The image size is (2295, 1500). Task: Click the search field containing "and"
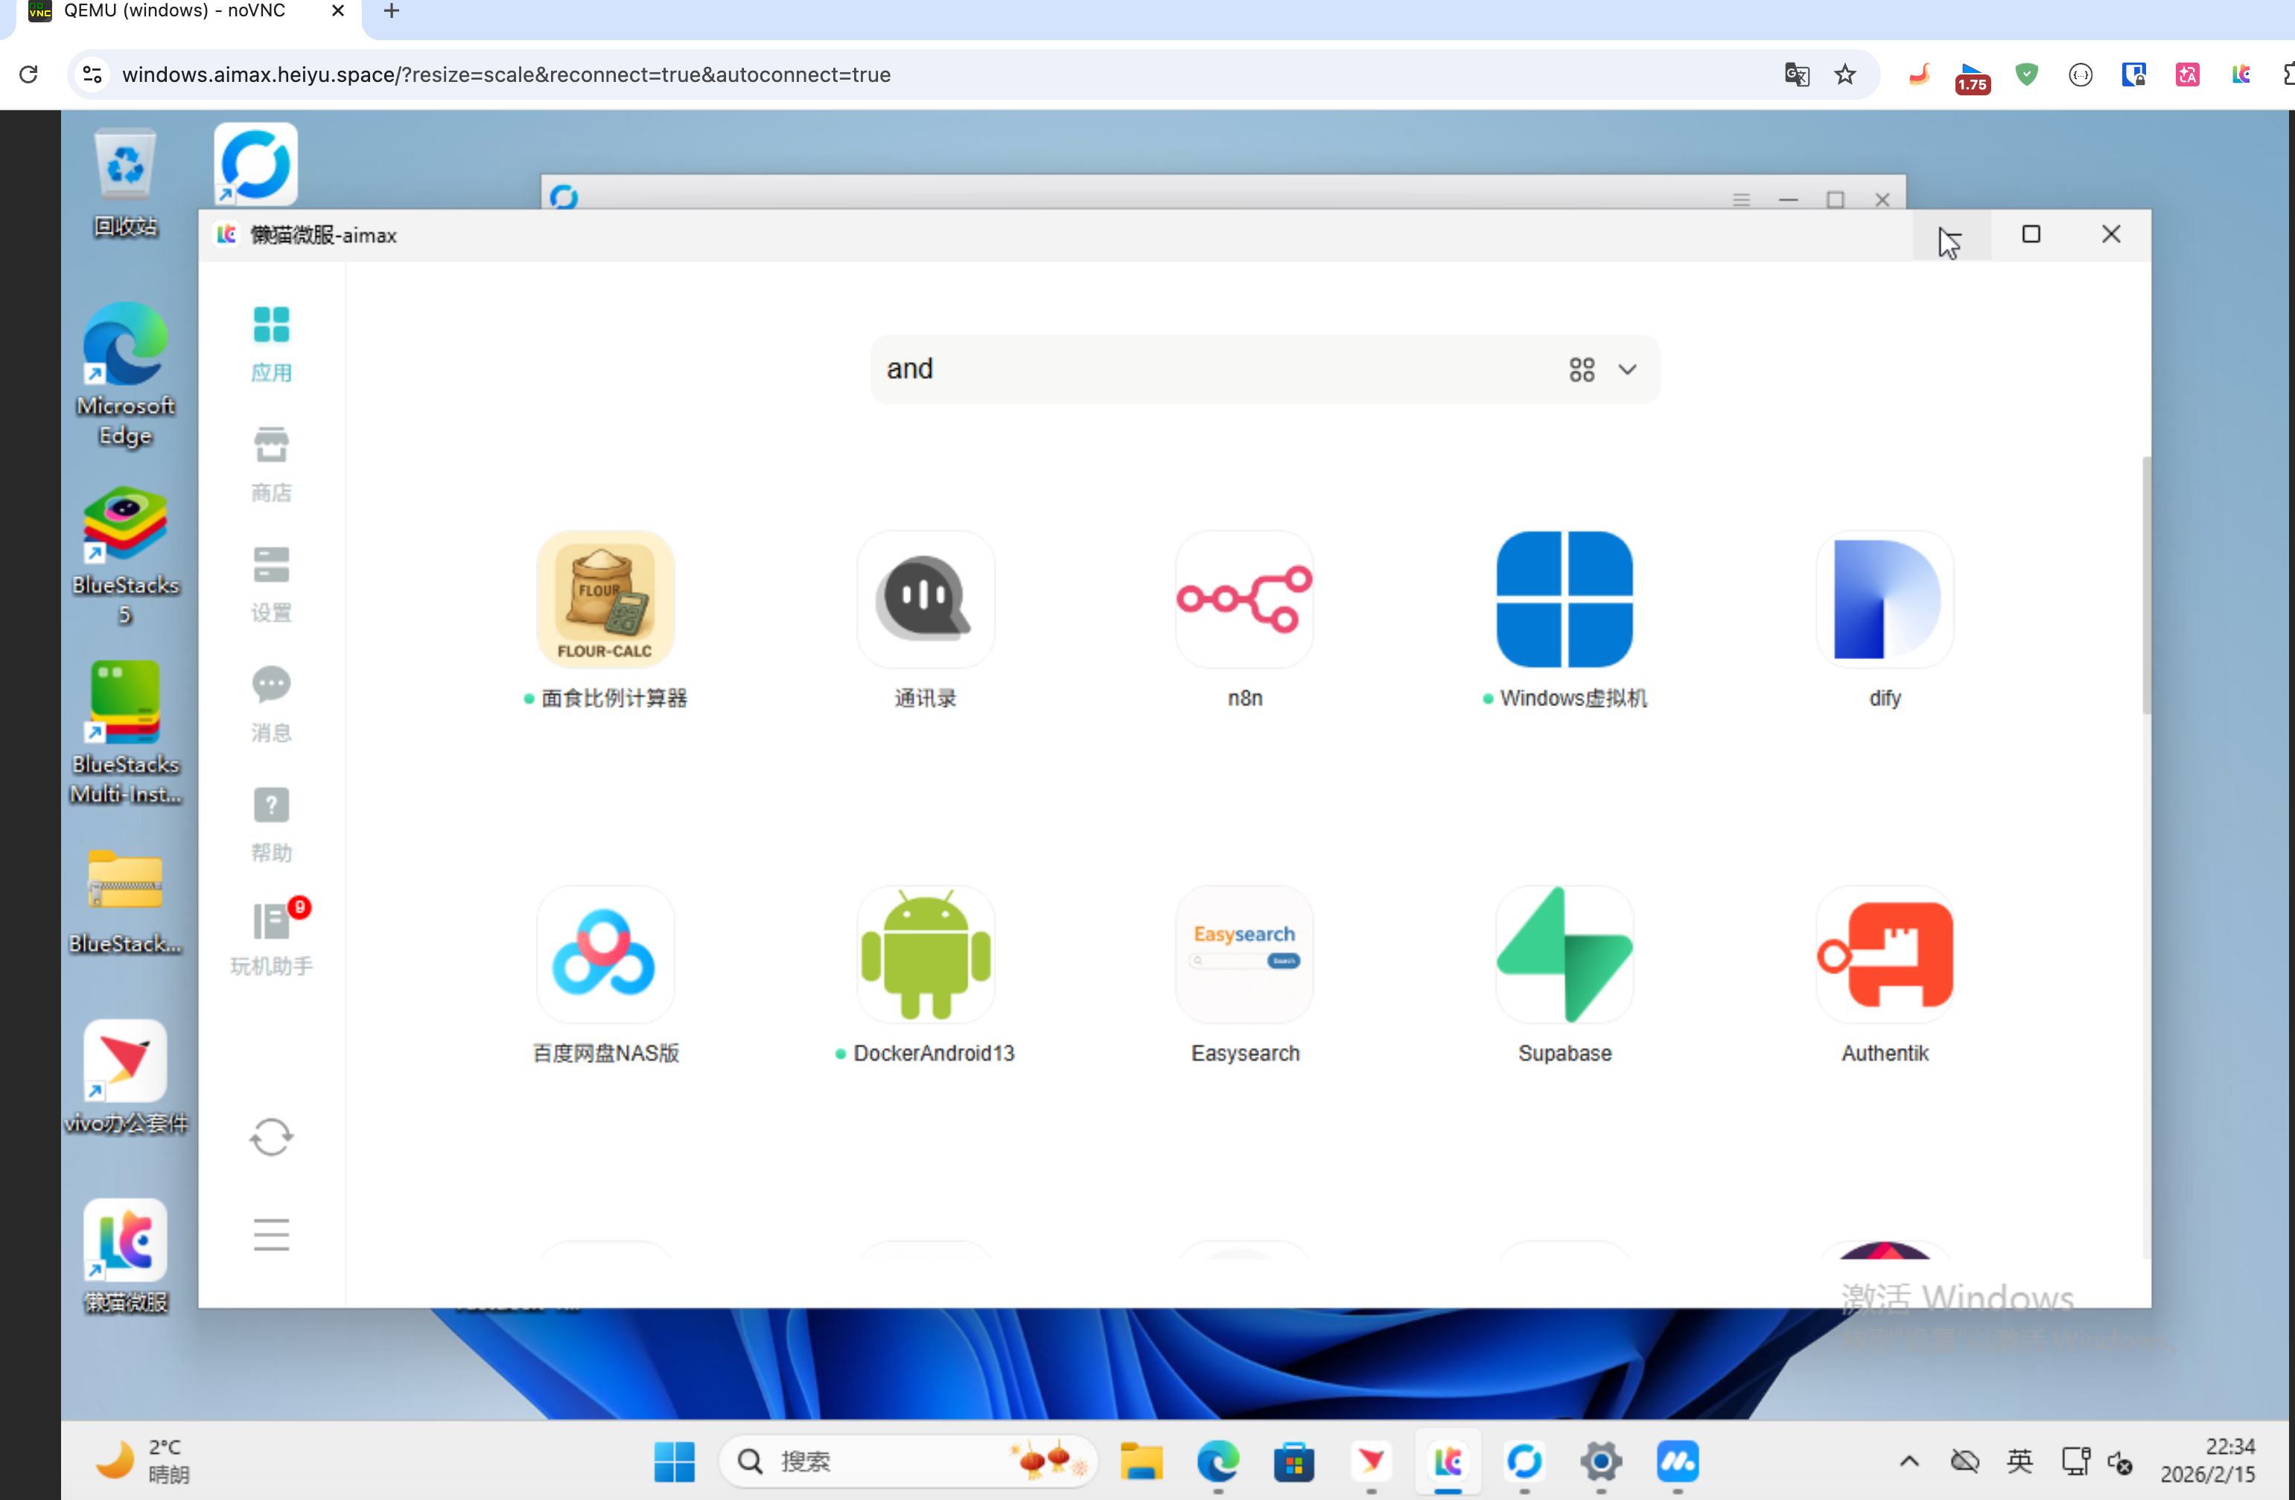[x=1206, y=369]
